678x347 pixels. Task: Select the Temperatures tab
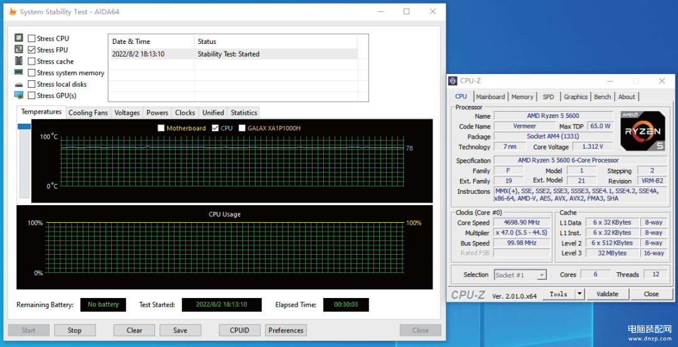(x=41, y=112)
